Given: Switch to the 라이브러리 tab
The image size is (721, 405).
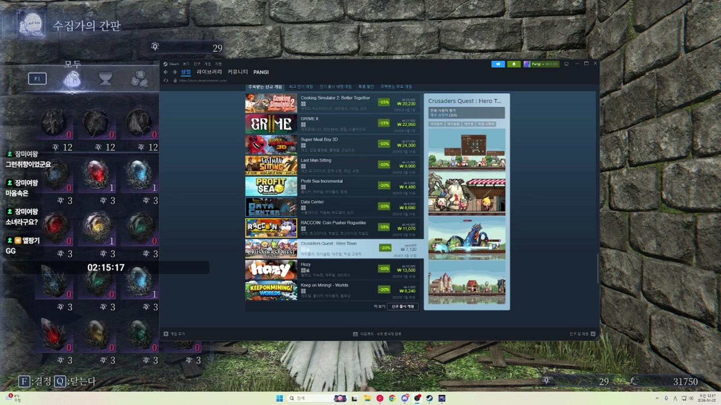Looking at the screenshot, I should [209, 72].
